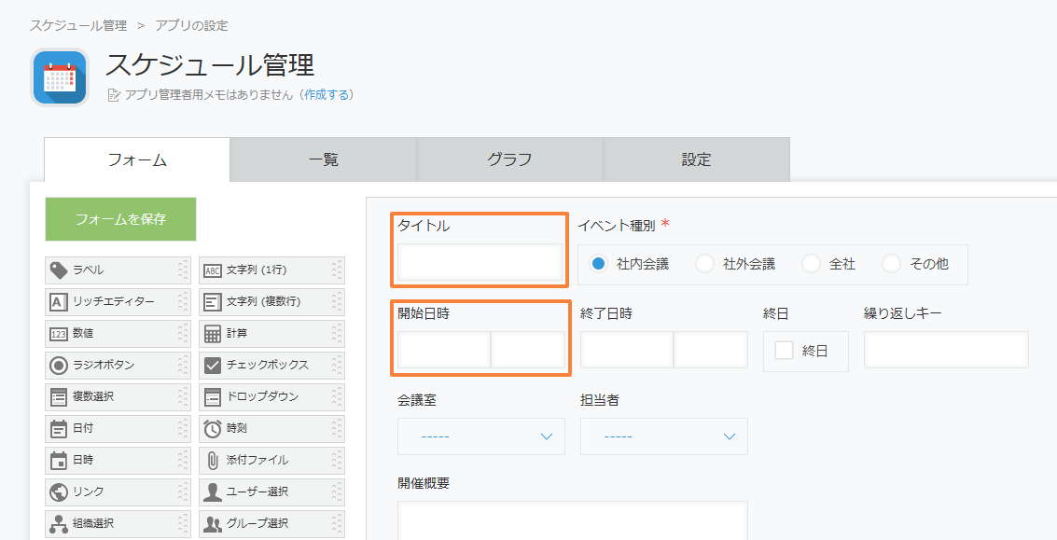Click the 会議室 field label

pyautogui.click(x=417, y=400)
